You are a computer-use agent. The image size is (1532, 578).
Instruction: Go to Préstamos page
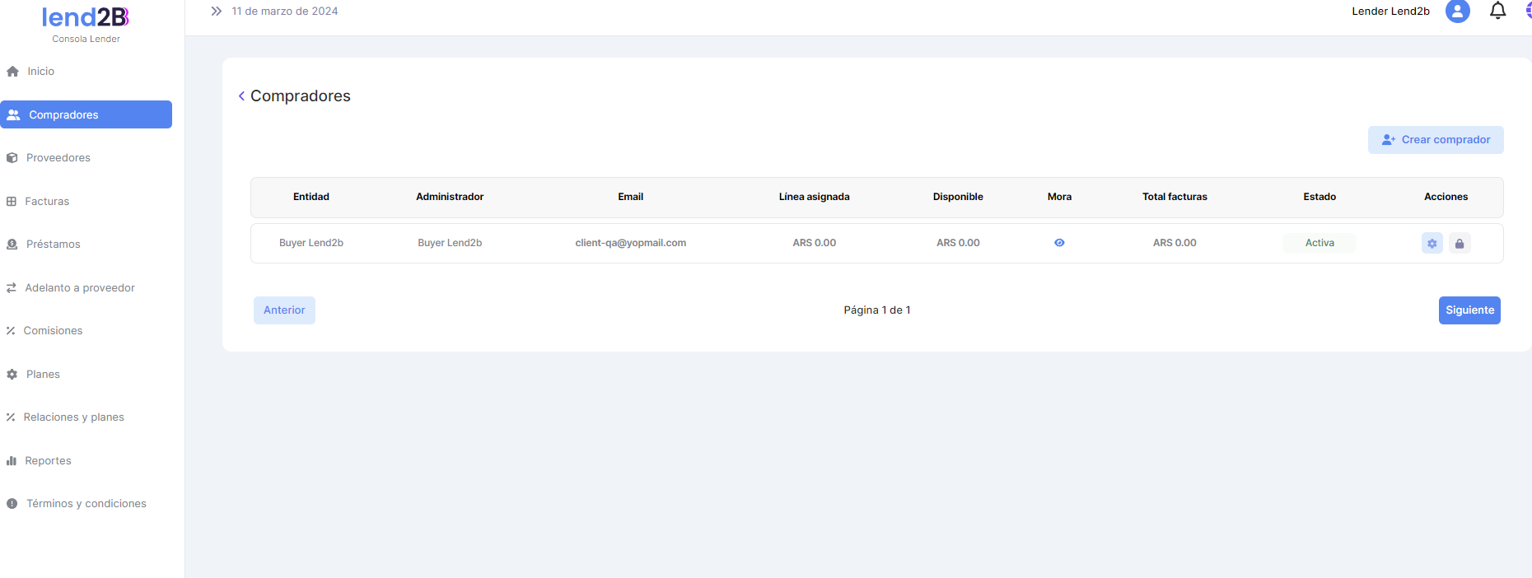click(53, 245)
